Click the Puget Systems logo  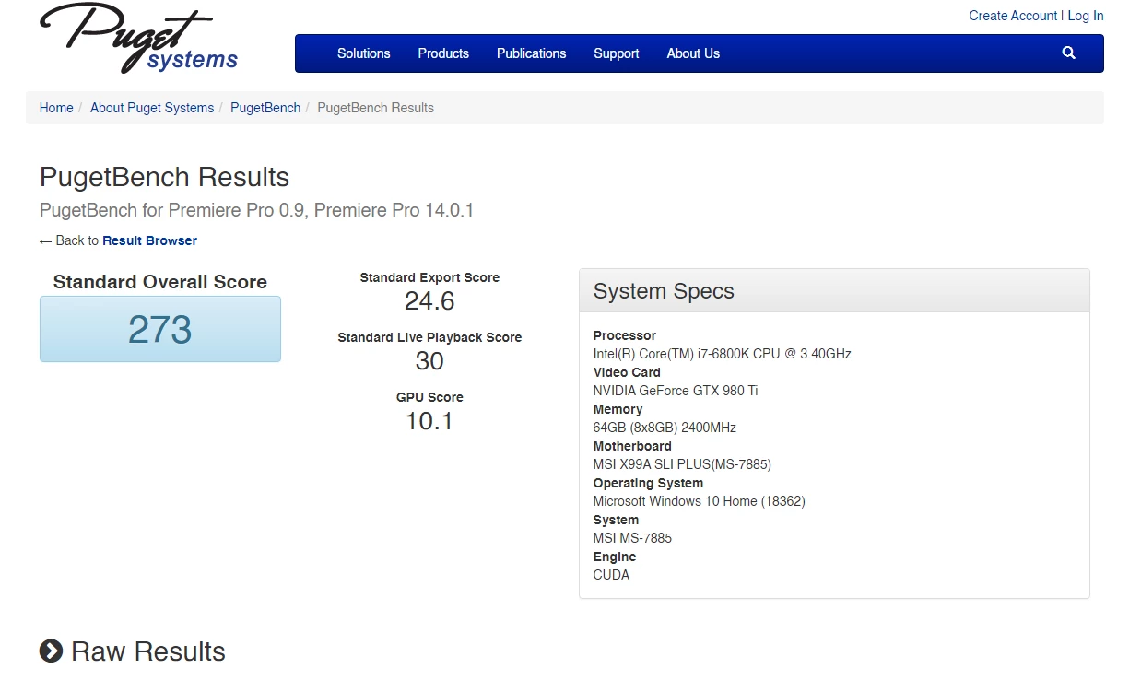click(x=138, y=38)
